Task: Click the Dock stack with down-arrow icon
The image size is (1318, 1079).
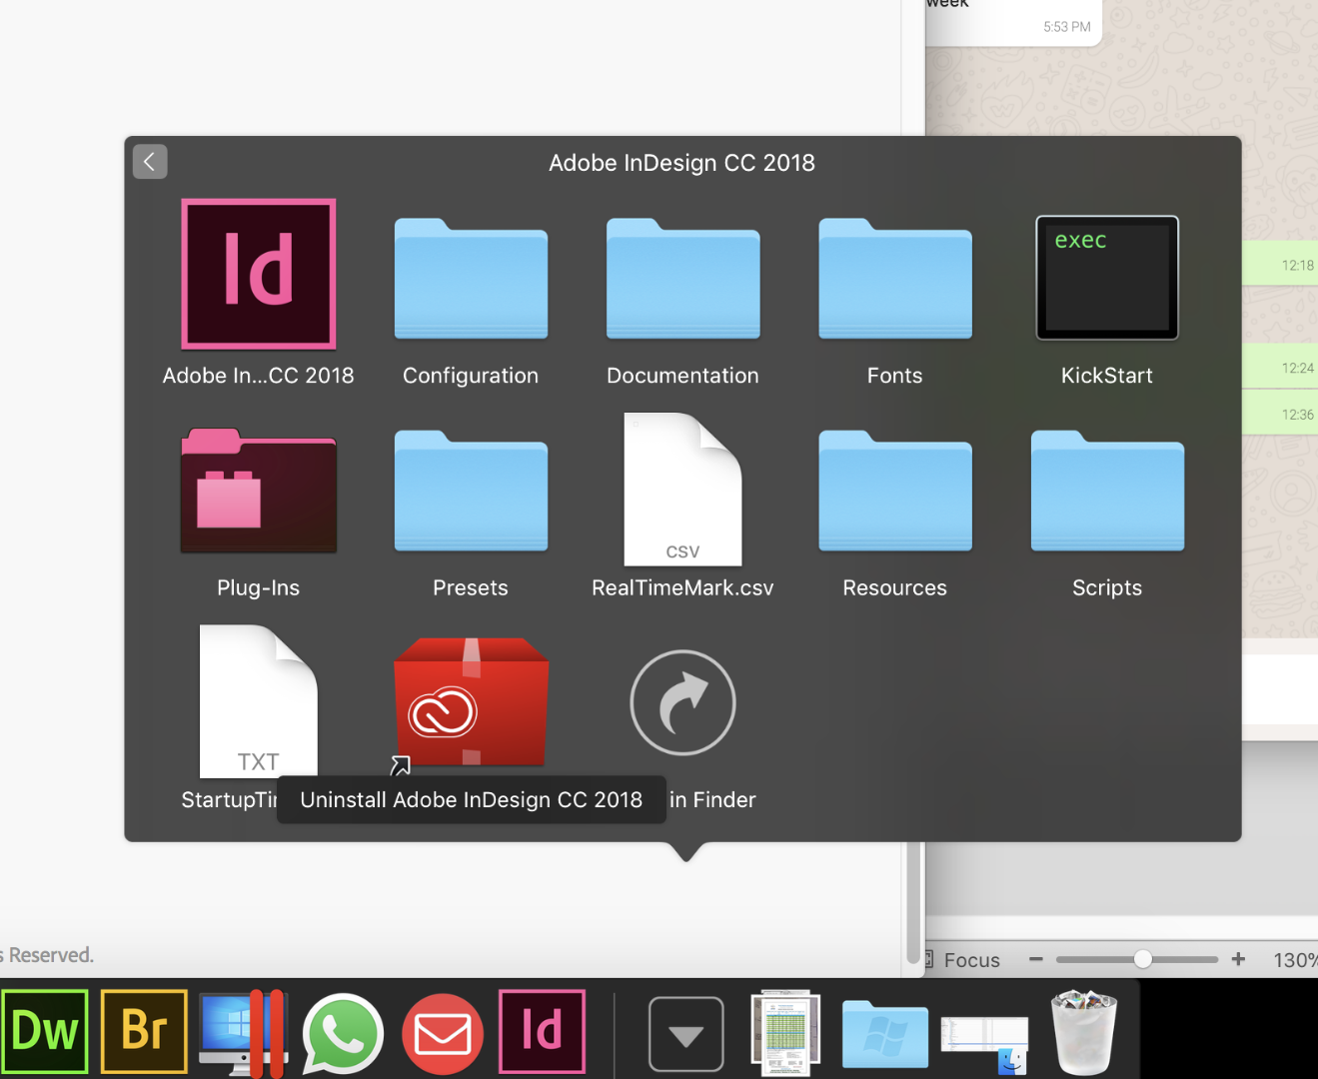Action: pos(685,1034)
